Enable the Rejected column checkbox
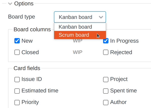The image size is (151, 108). click(x=106, y=52)
